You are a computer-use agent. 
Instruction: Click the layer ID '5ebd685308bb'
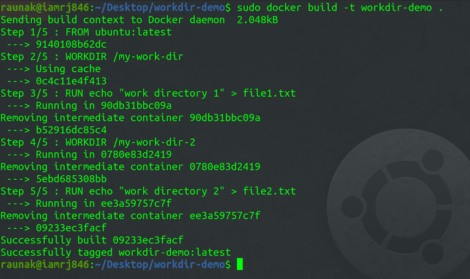coord(72,179)
